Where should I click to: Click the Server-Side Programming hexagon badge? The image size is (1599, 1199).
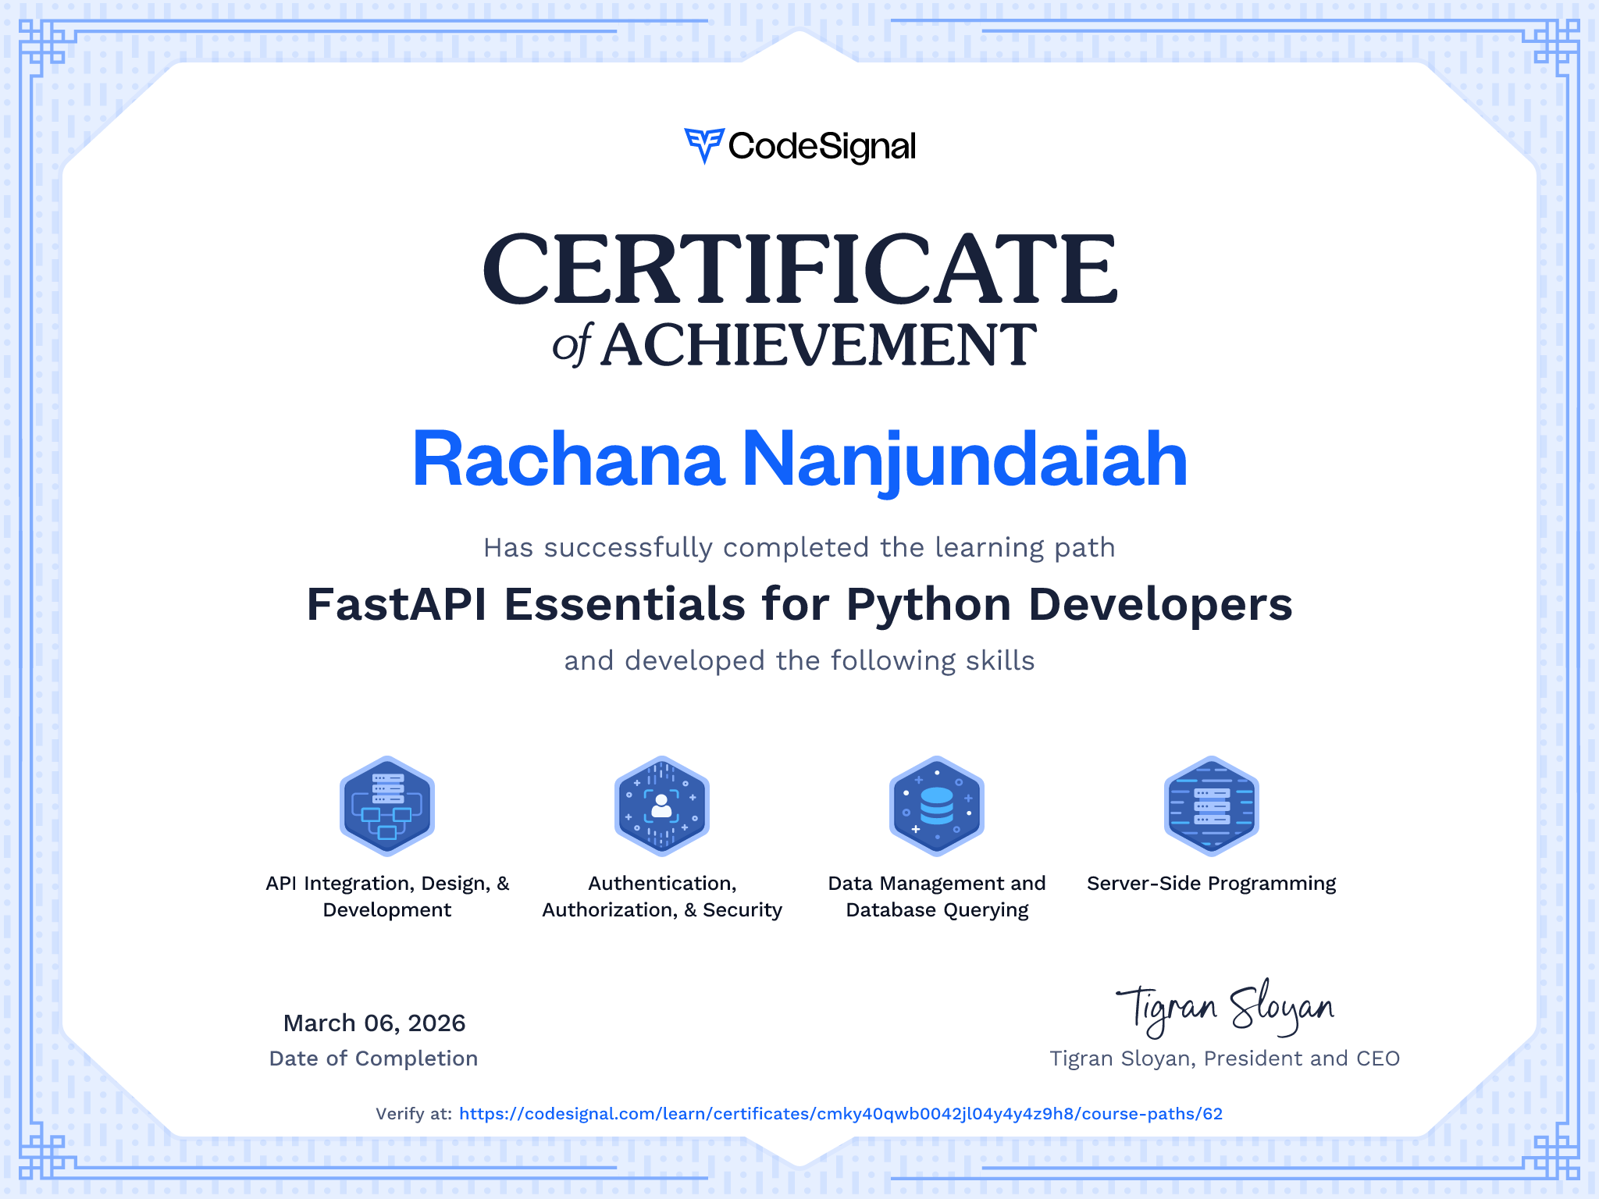1212,806
